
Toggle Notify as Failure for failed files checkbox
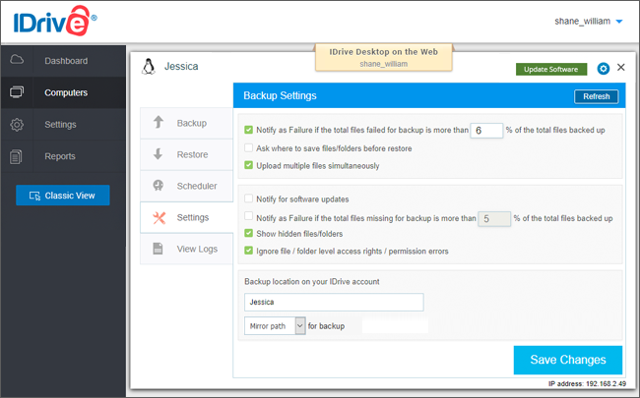248,130
